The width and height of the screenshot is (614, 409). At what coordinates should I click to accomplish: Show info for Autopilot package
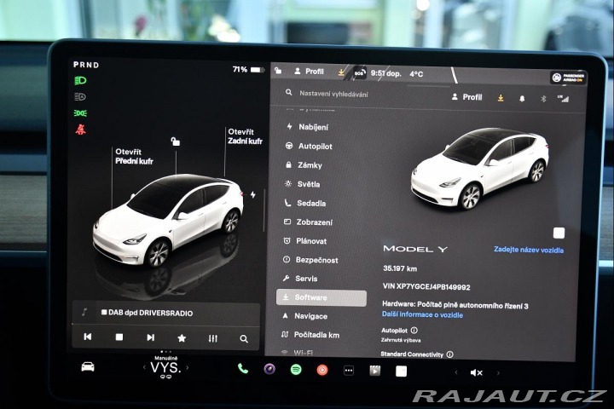(x=414, y=331)
